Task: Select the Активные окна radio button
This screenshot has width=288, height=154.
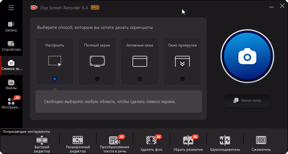Action: pyautogui.click(x=140, y=79)
